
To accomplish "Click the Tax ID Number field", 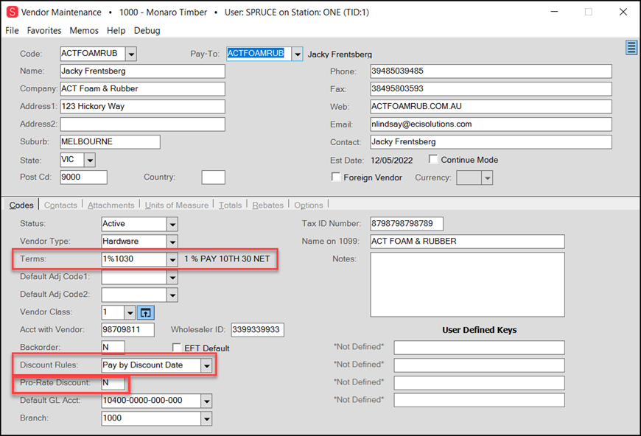I will pyautogui.click(x=407, y=224).
